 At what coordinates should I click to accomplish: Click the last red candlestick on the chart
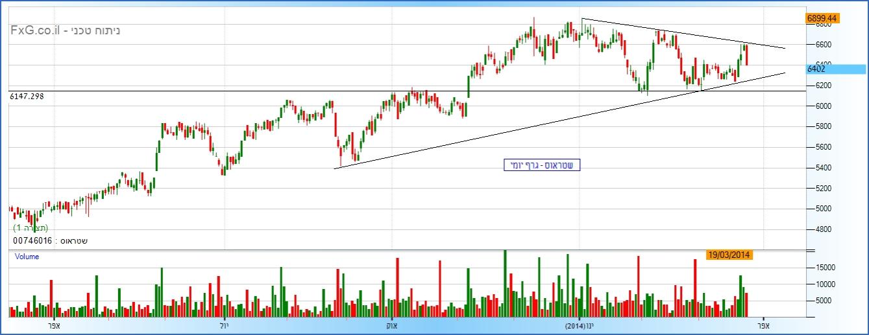747,54
